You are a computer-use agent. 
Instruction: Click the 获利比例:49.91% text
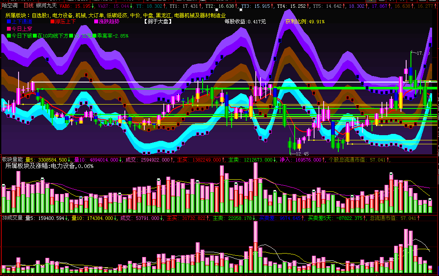pyautogui.click(x=305, y=22)
